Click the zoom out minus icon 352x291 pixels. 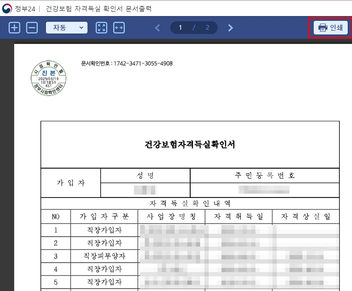32,28
